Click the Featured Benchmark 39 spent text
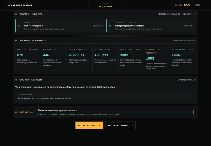 tap(177, 14)
